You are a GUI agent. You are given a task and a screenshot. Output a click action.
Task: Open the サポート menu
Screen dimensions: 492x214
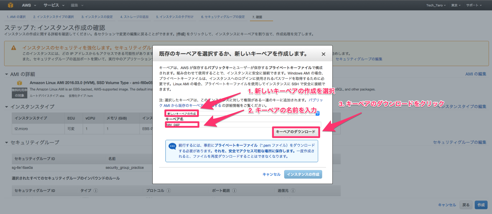474,5
